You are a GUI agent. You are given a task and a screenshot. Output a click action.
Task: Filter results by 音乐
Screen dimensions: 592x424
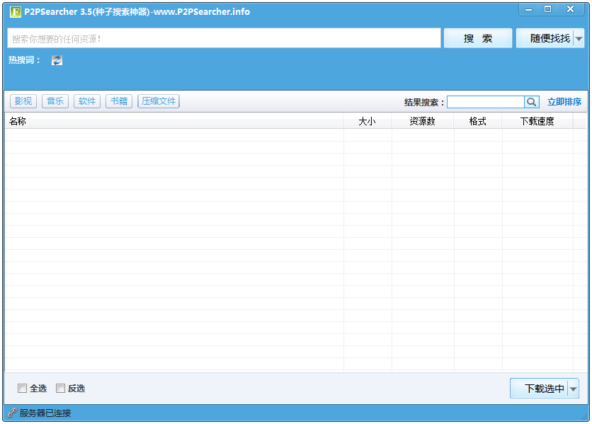(x=55, y=101)
